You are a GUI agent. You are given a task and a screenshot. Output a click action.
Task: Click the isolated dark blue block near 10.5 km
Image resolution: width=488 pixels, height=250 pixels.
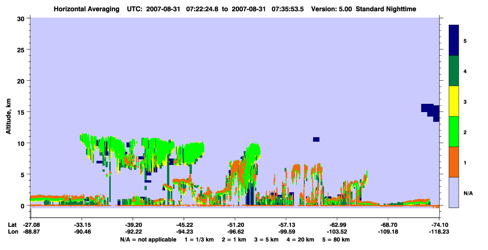(x=316, y=139)
